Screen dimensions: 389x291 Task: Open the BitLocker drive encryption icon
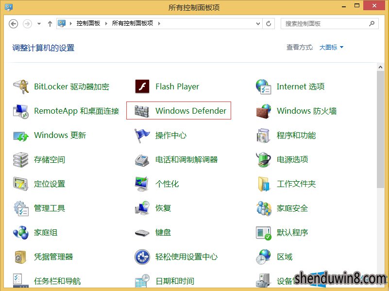coord(21,86)
